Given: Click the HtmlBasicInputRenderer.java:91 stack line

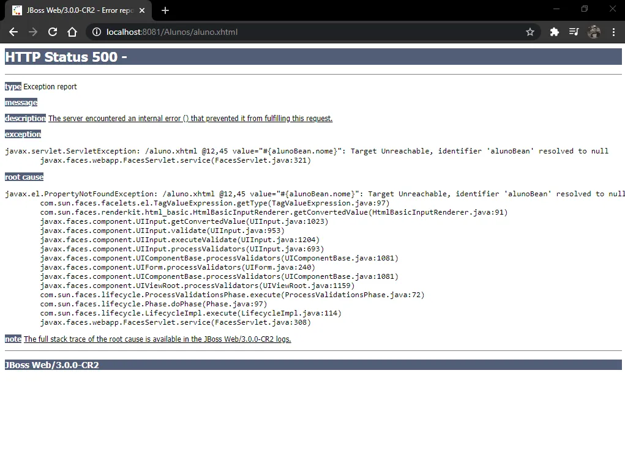Looking at the screenshot, I should pos(274,212).
